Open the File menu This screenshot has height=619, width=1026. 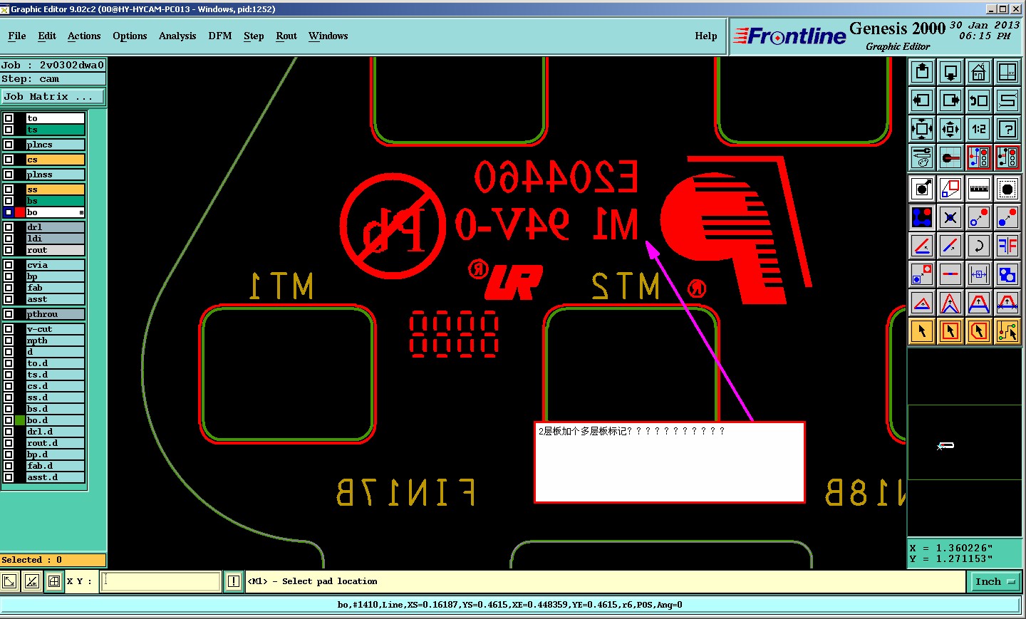17,36
